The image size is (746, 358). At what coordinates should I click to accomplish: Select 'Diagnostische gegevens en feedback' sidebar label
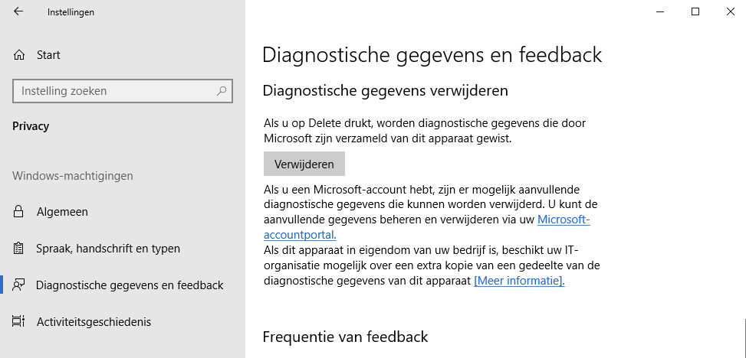click(x=130, y=285)
